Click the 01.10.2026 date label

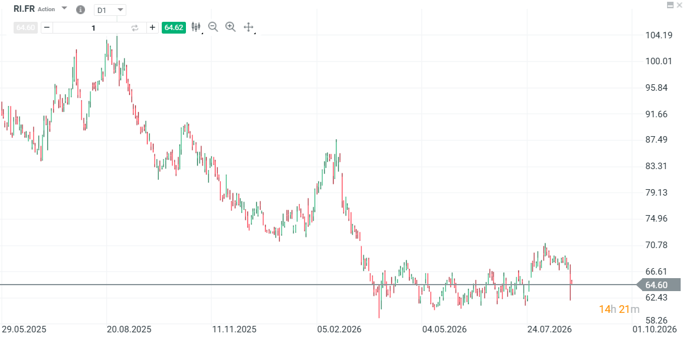point(656,329)
